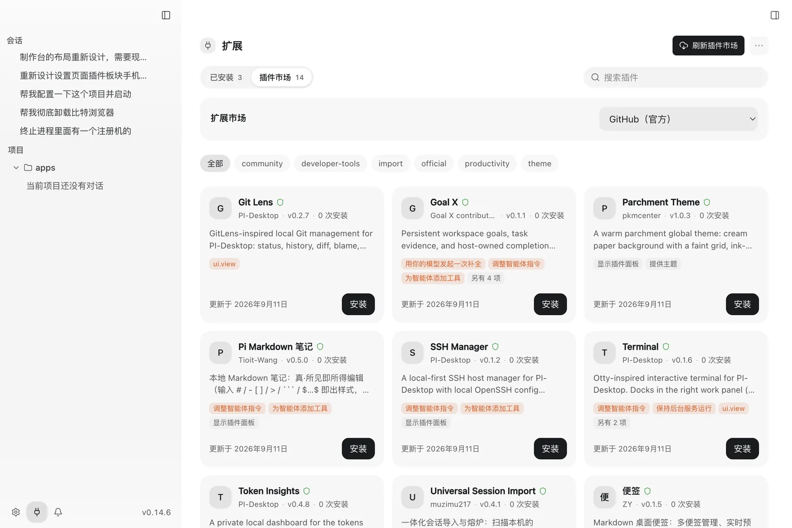Viewport: 792px width, 528px height.
Task: Filter plugins by import category
Action: click(391, 164)
